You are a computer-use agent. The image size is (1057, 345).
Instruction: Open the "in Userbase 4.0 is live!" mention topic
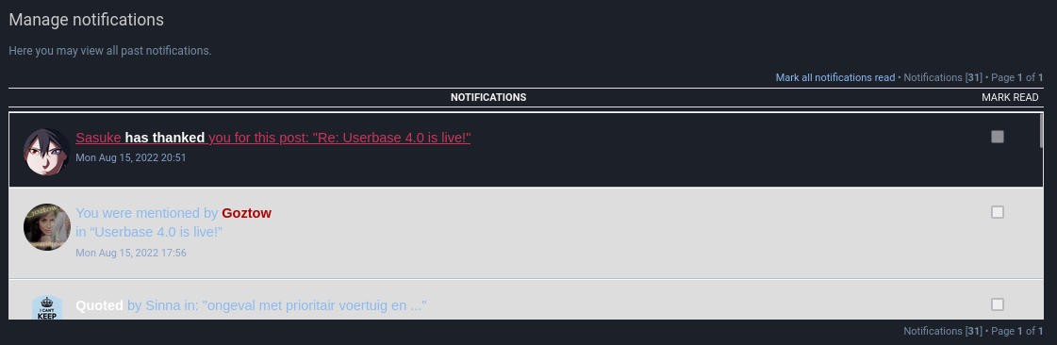(149, 233)
